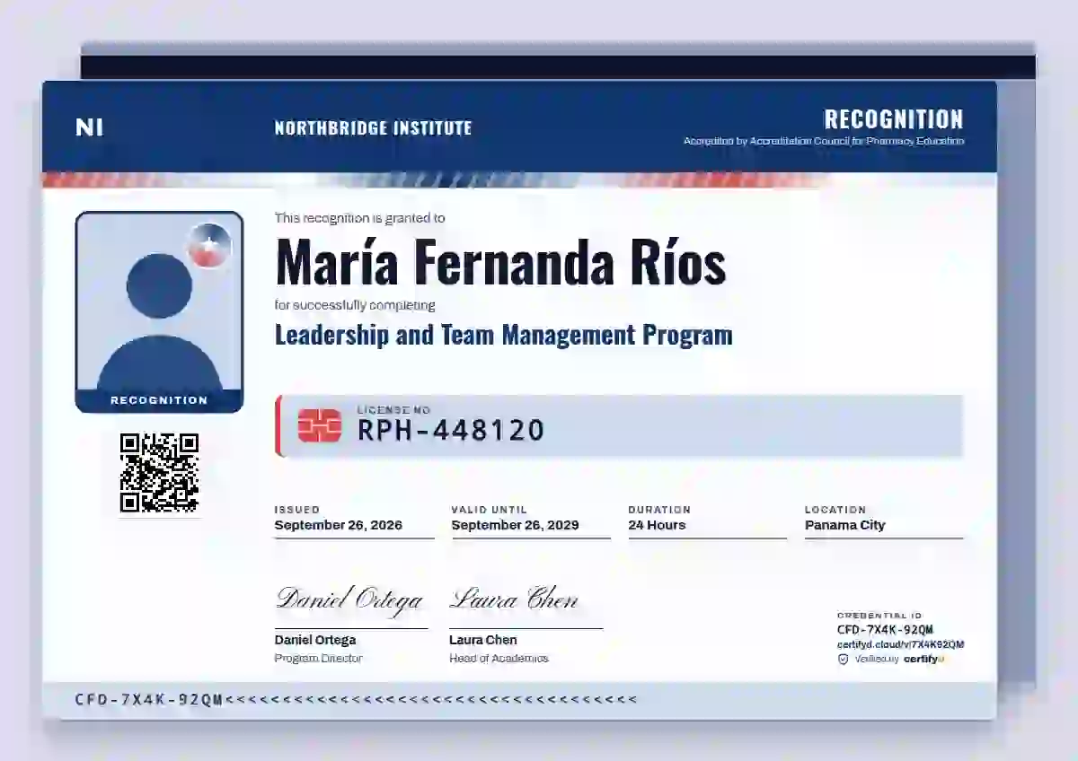Select the QR code under the photo

coord(159,473)
